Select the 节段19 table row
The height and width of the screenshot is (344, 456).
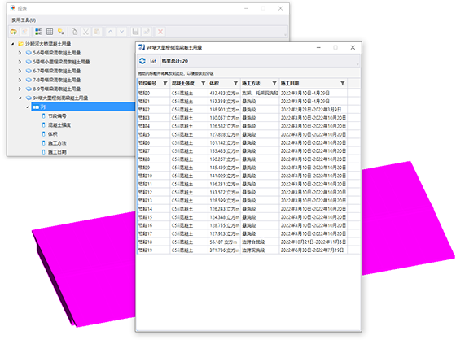click(248, 250)
